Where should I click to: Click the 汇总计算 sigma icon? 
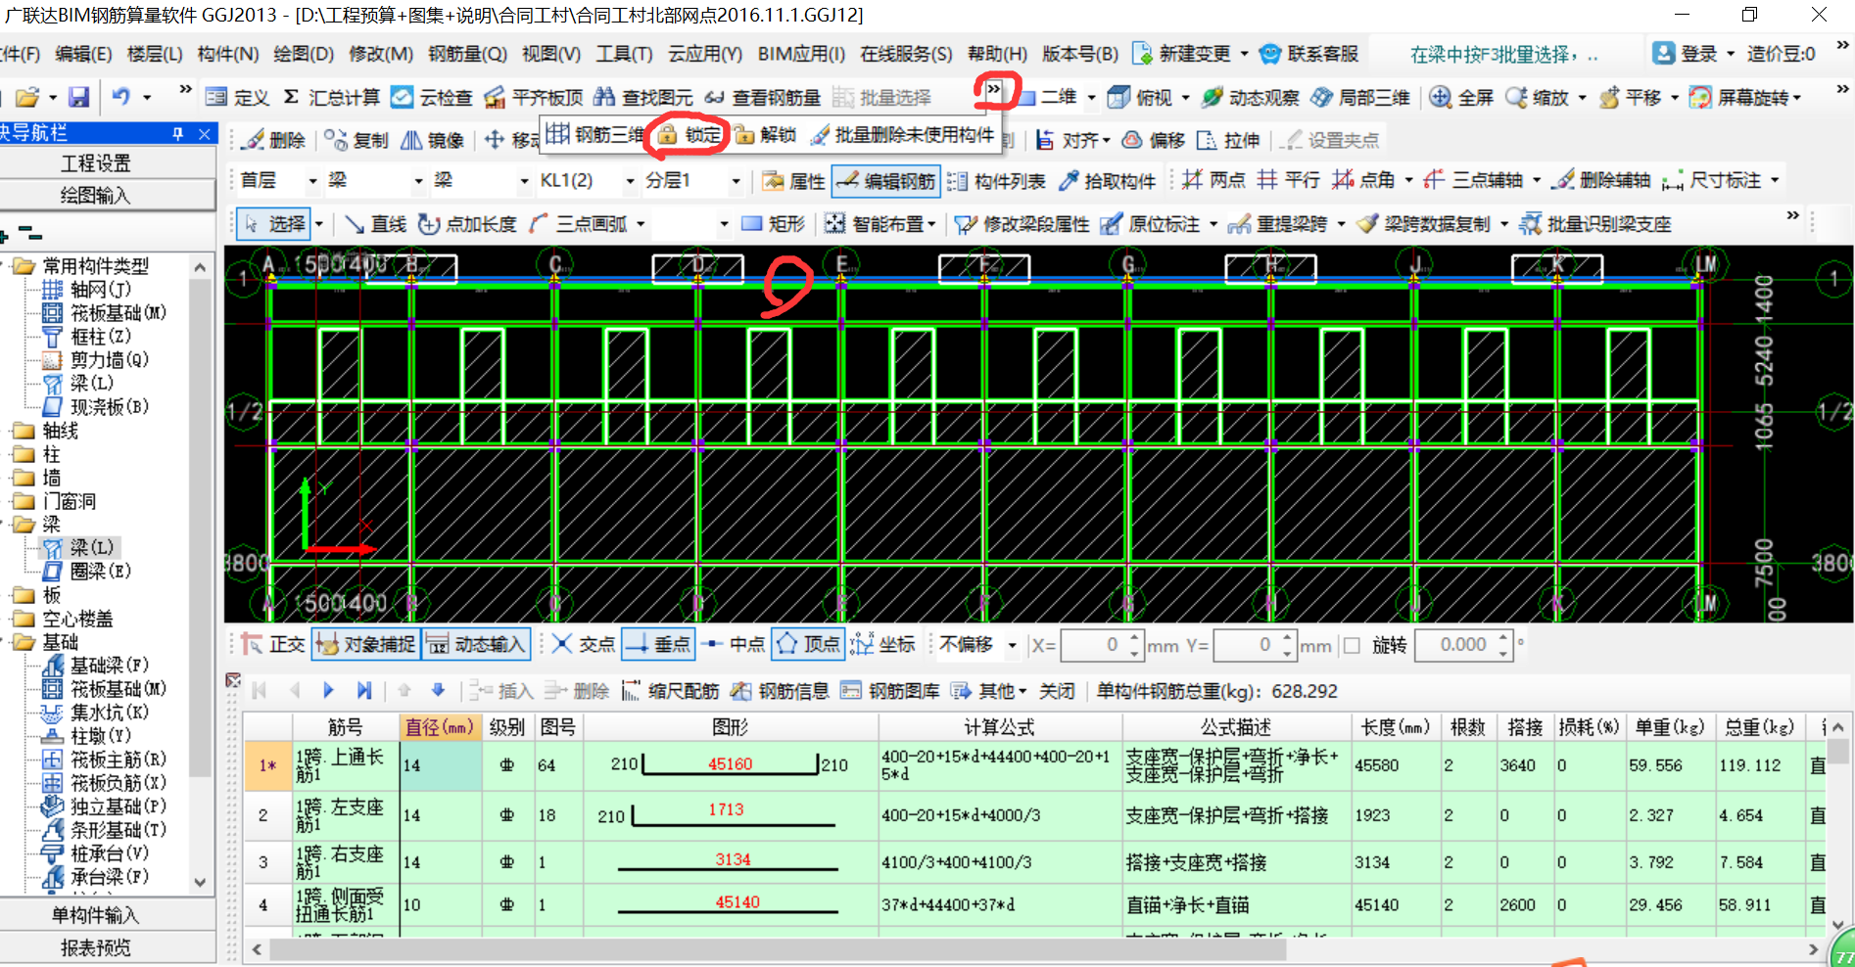(291, 97)
